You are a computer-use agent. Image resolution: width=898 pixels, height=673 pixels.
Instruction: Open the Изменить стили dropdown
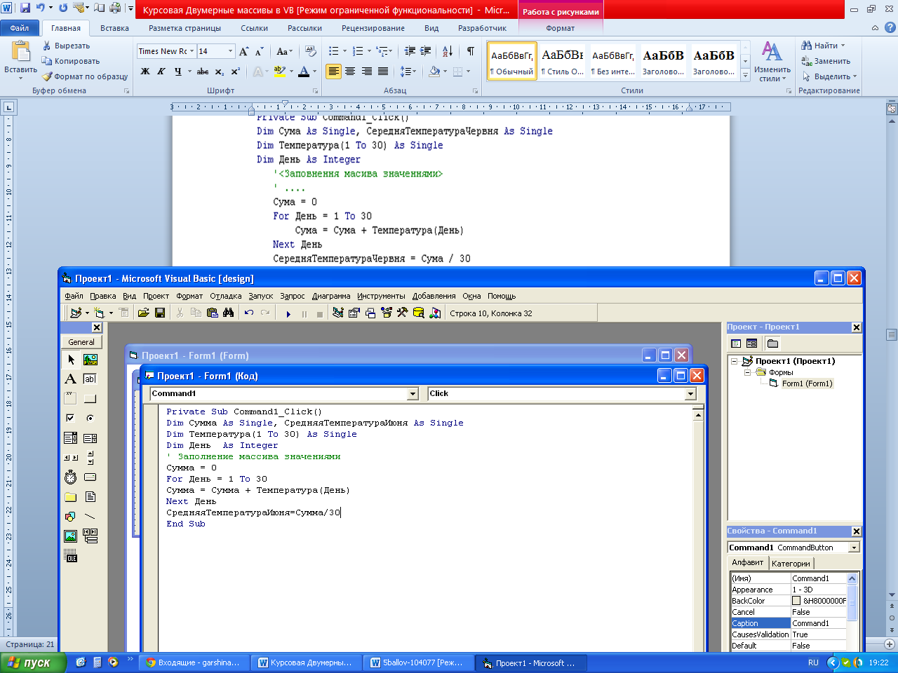pyautogui.click(x=772, y=62)
